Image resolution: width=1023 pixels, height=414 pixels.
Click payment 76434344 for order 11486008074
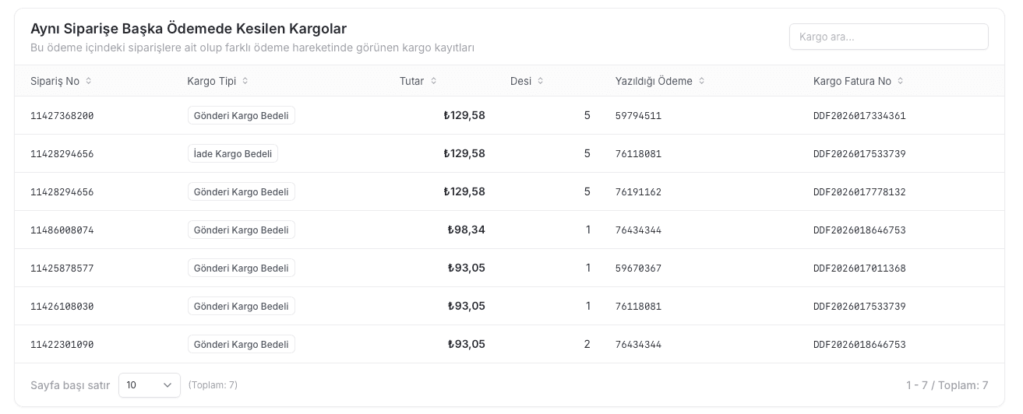638,230
